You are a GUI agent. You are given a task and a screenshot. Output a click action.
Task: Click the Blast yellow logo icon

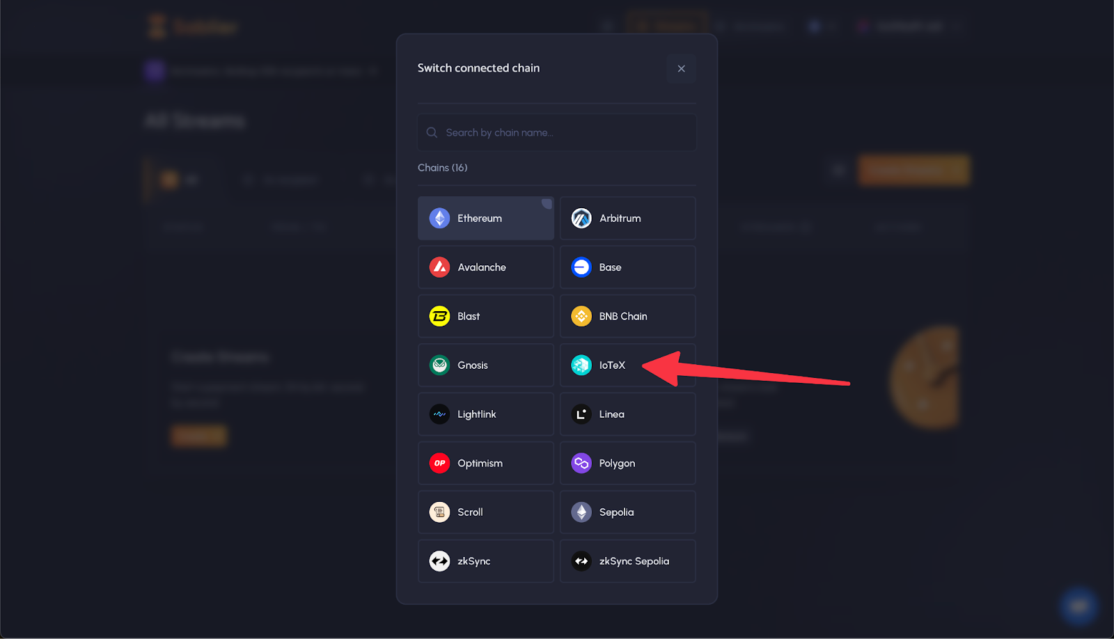pos(439,316)
